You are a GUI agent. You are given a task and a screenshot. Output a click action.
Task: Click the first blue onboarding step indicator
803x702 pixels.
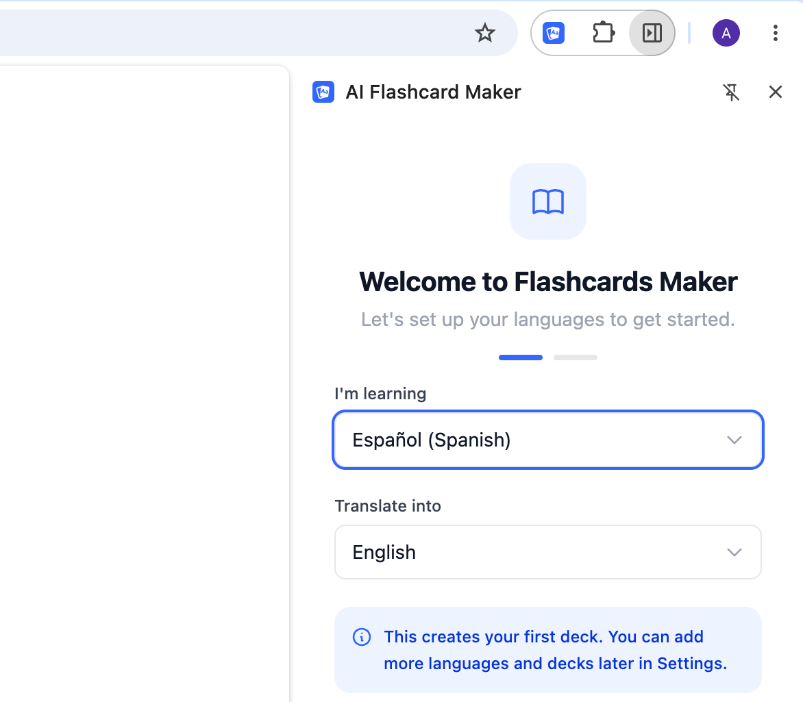click(521, 358)
